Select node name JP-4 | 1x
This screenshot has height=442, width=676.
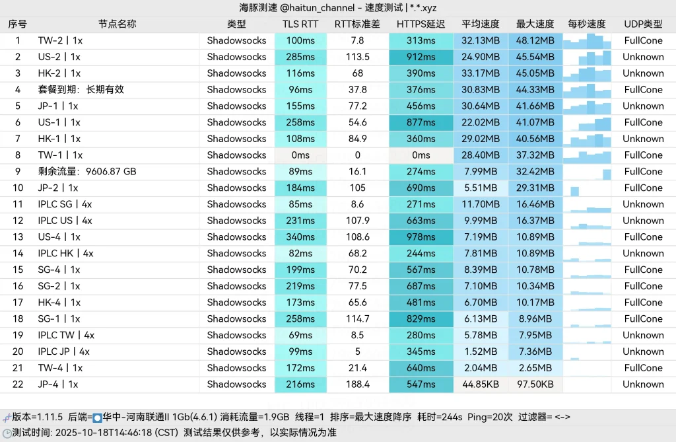(x=58, y=385)
